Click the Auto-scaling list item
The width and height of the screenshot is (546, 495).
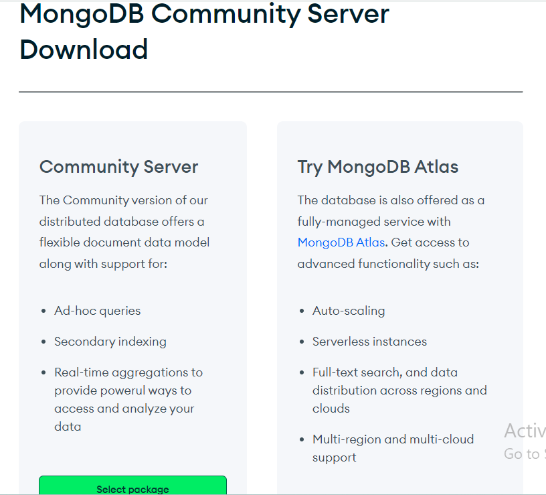349,311
